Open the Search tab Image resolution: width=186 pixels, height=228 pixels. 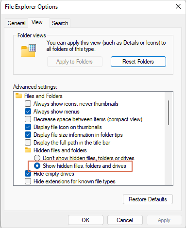pos(60,23)
